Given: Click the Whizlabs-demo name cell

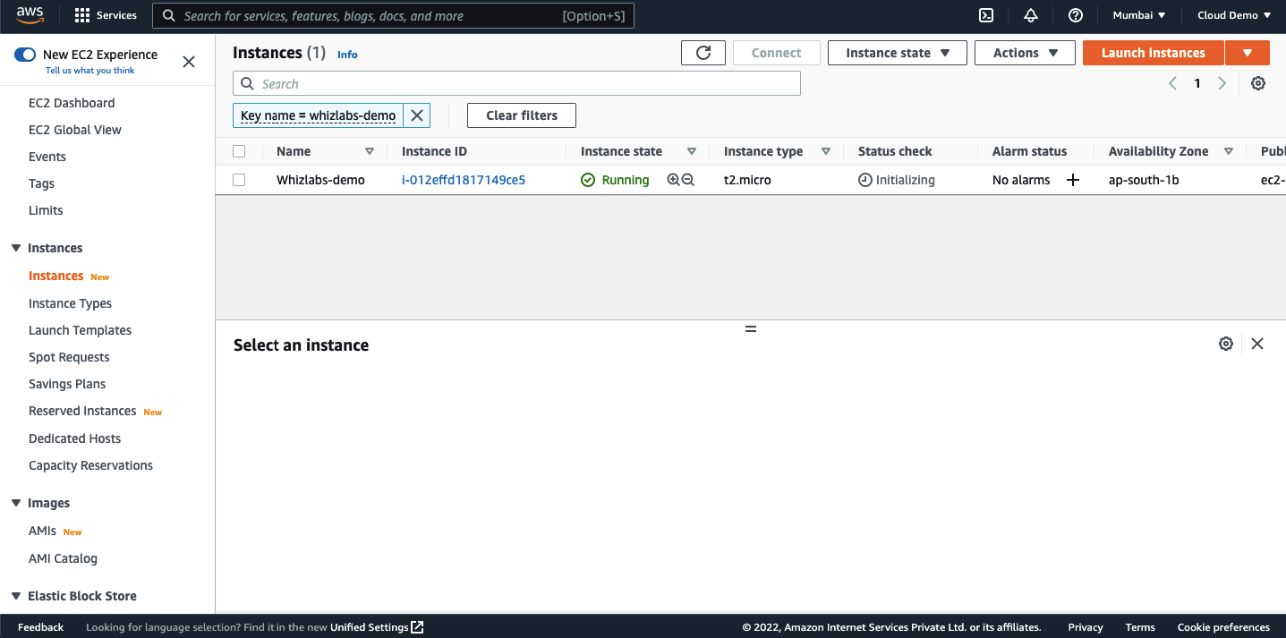Looking at the screenshot, I should (320, 180).
